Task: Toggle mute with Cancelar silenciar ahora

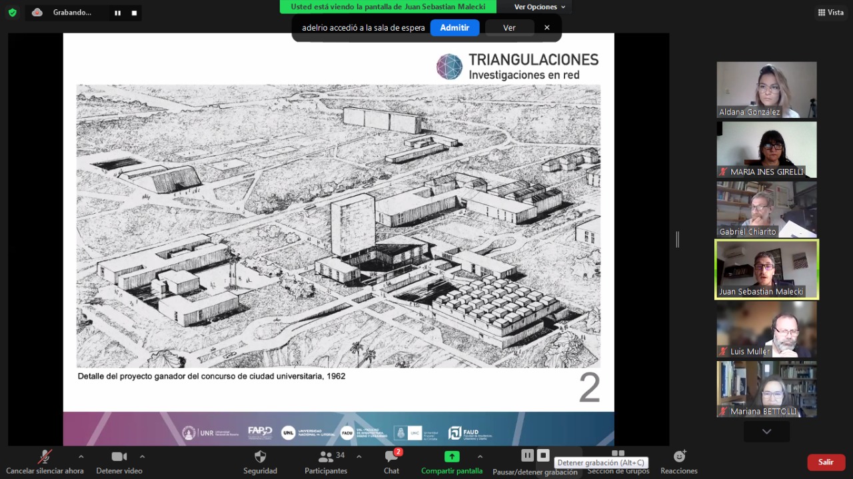Action: pyautogui.click(x=45, y=457)
